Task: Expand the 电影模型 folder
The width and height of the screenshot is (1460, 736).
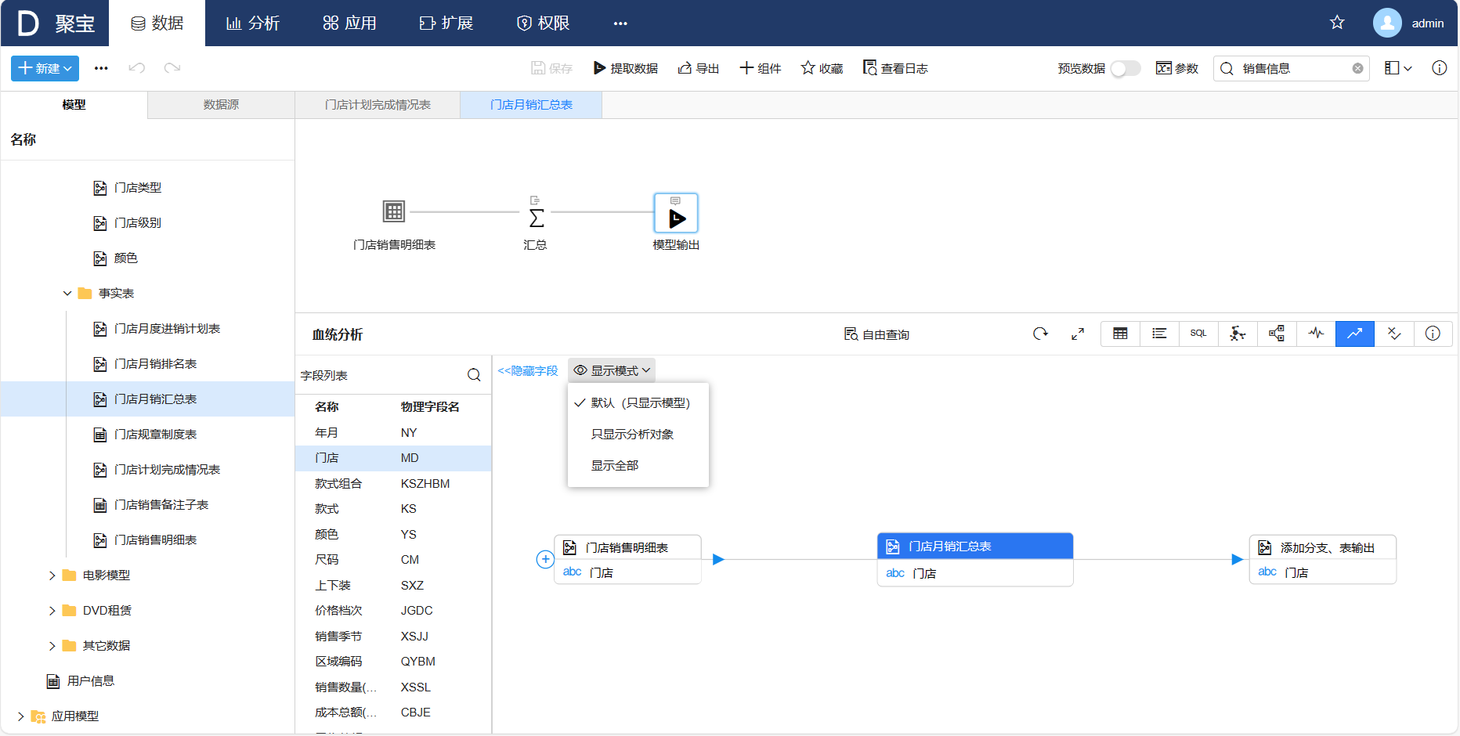Action: click(x=52, y=575)
